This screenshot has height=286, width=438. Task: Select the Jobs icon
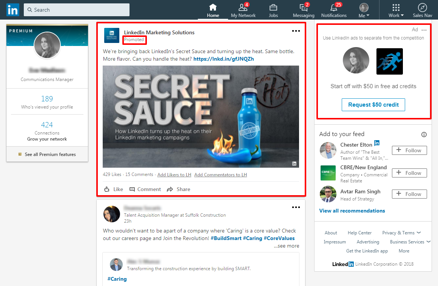(273, 9)
